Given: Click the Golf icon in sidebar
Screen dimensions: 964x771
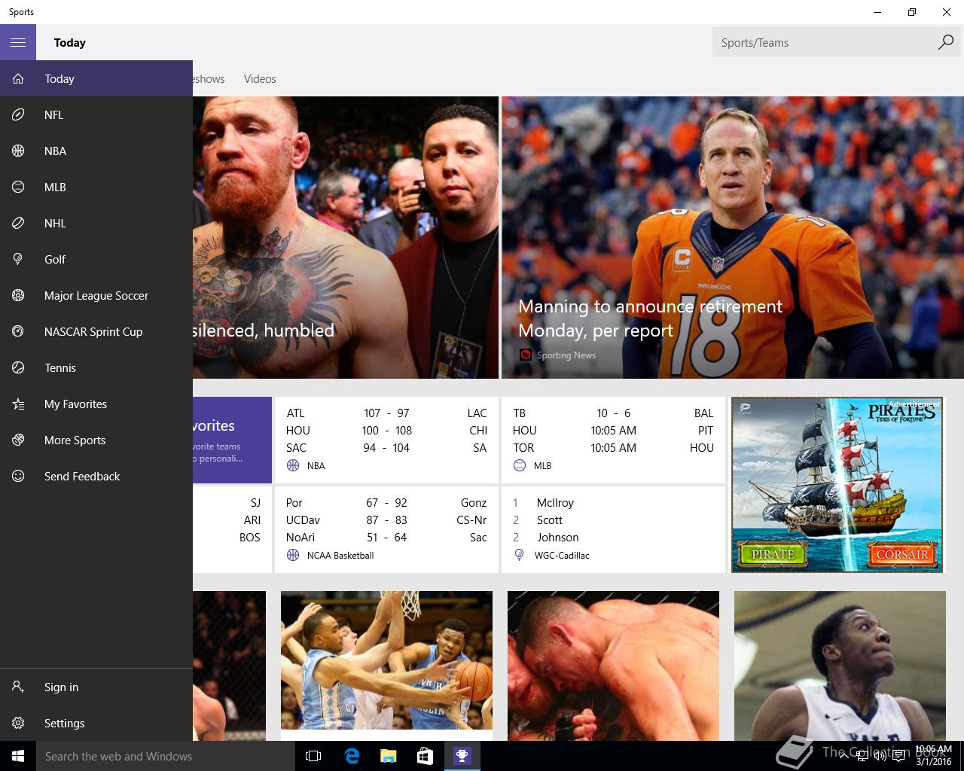Looking at the screenshot, I should [18, 259].
